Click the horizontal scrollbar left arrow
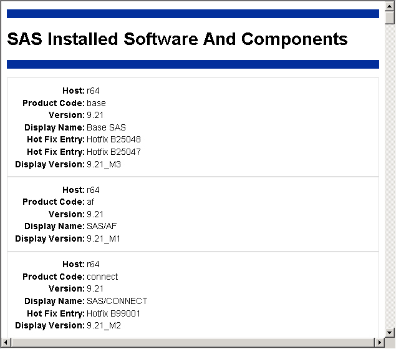 [x=5, y=343]
